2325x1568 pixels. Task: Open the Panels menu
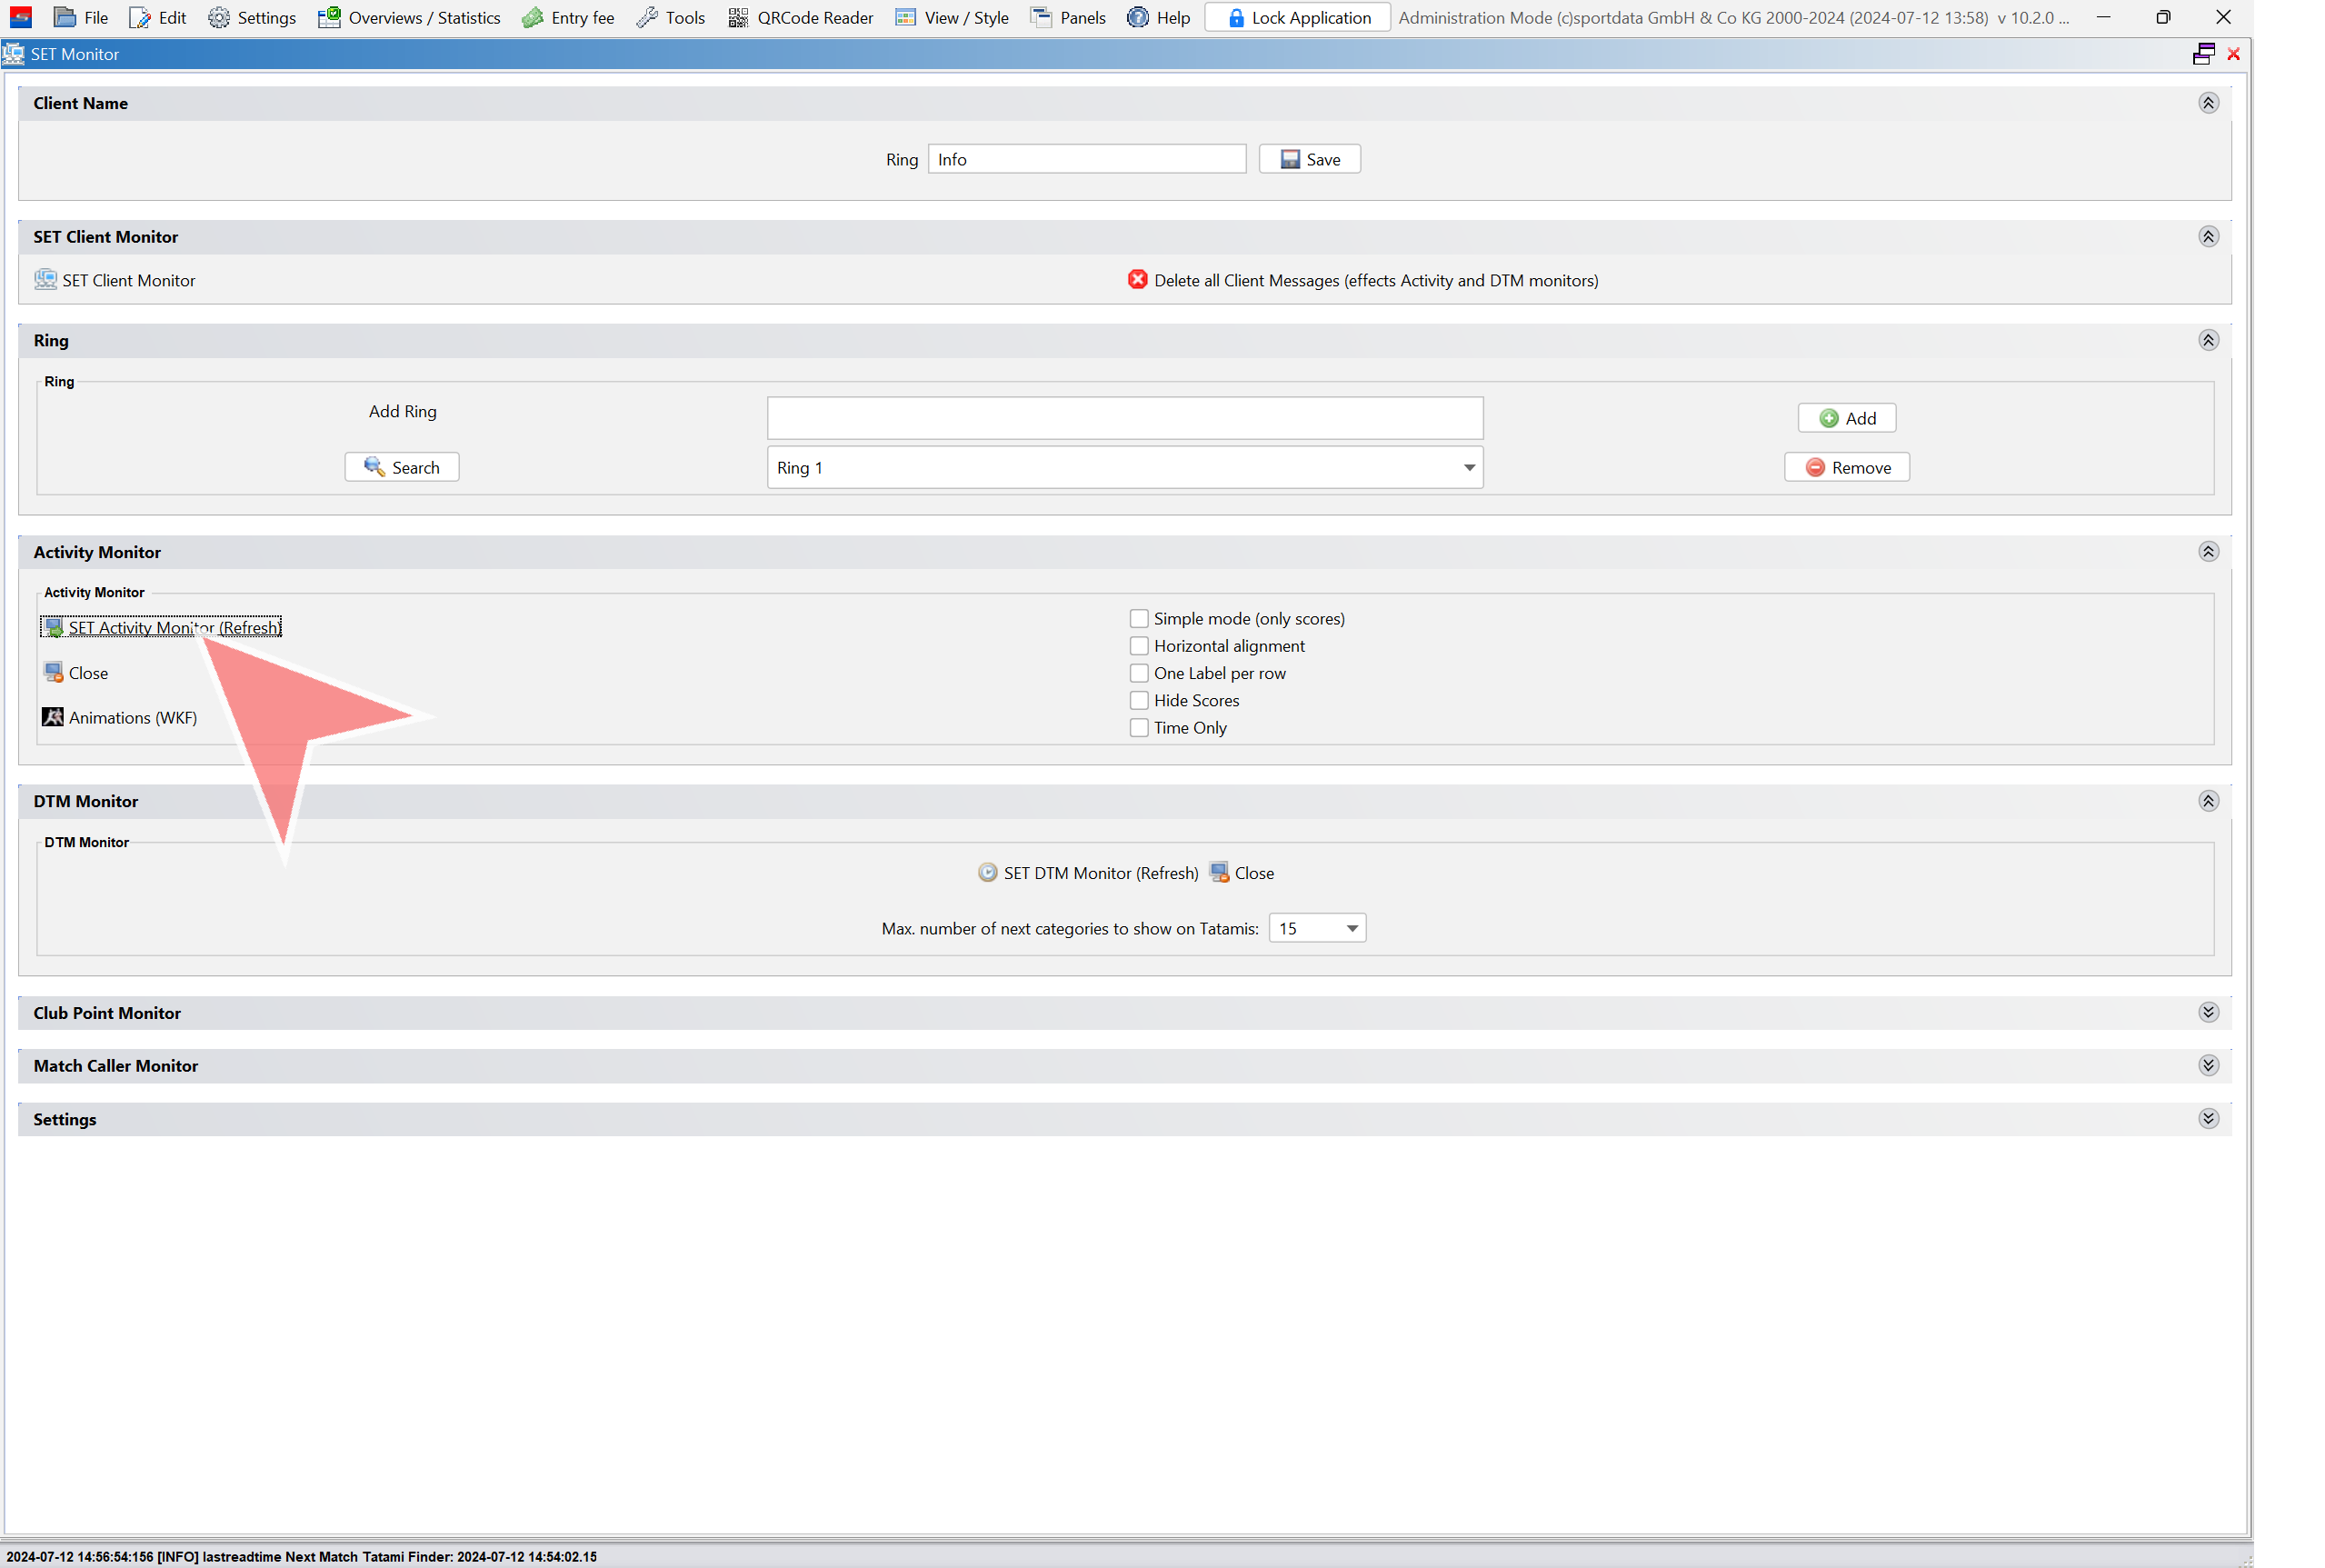[1068, 17]
